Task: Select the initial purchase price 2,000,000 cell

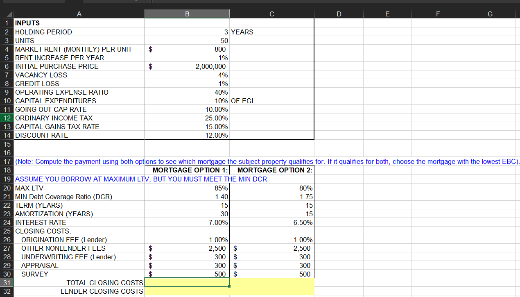Action: (187, 66)
